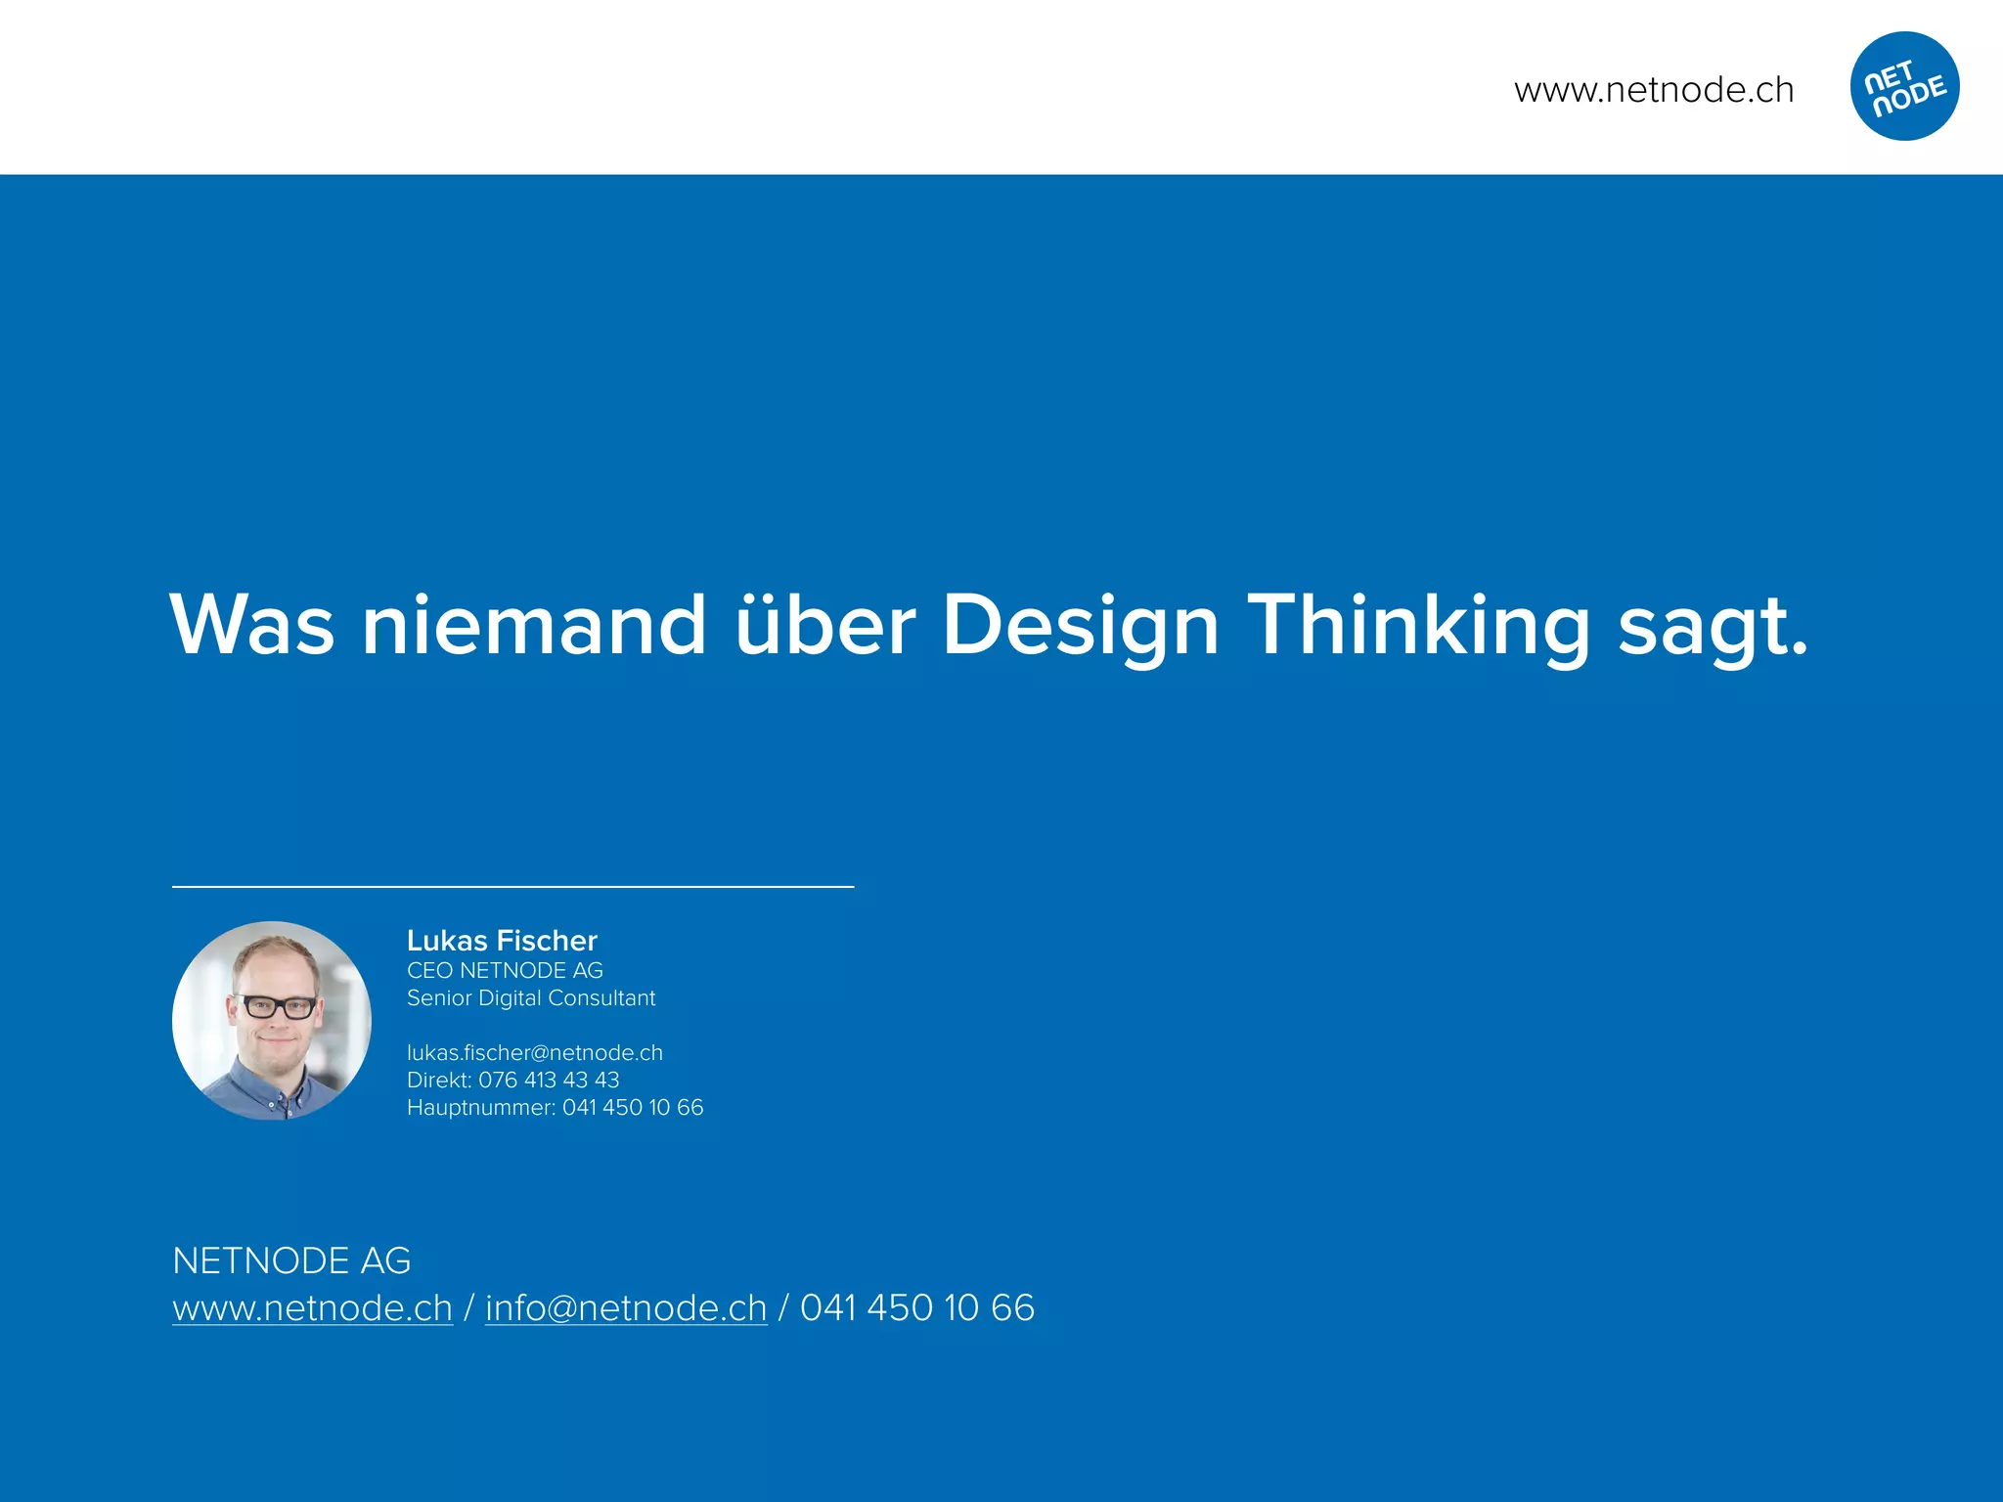Click the word 'über' in the headline
2003x1502 pixels.
pyautogui.click(x=824, y=625)
